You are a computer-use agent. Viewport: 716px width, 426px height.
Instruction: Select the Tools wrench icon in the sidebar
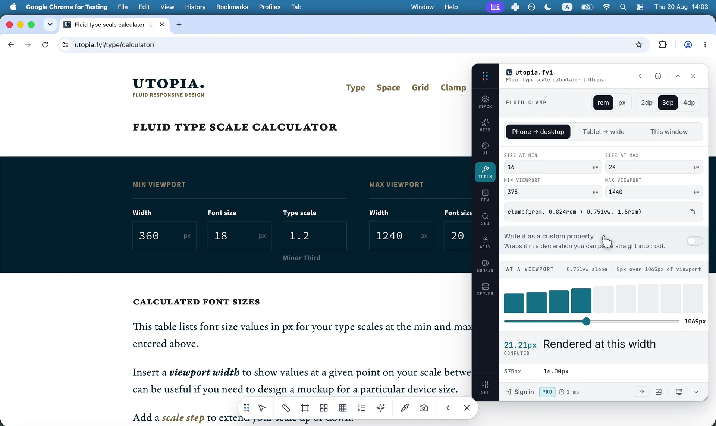[x=485, y=172]
